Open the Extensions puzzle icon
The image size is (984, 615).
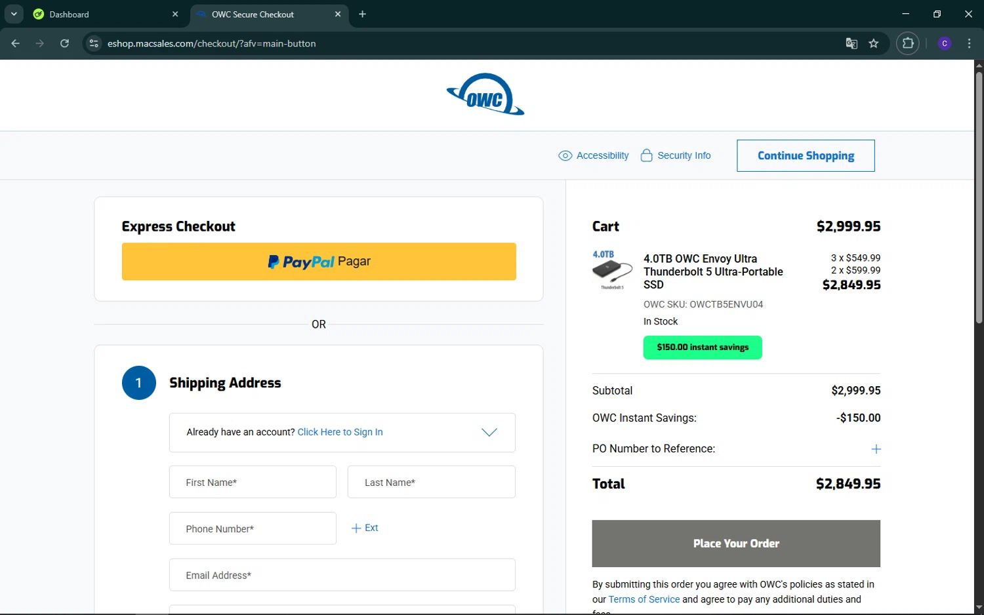(x=907, y=43)
